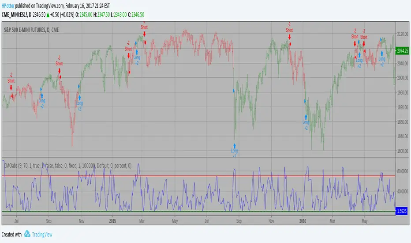The width and height of the screenshot is (411, 243).
Task: Click the 40.0000 indicator axis label
Action: (402, 191)
